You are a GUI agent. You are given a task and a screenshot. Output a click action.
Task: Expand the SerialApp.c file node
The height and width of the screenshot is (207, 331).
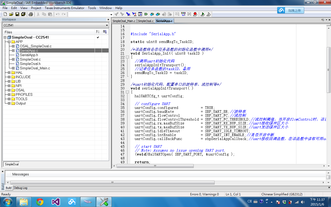(13, 51)
